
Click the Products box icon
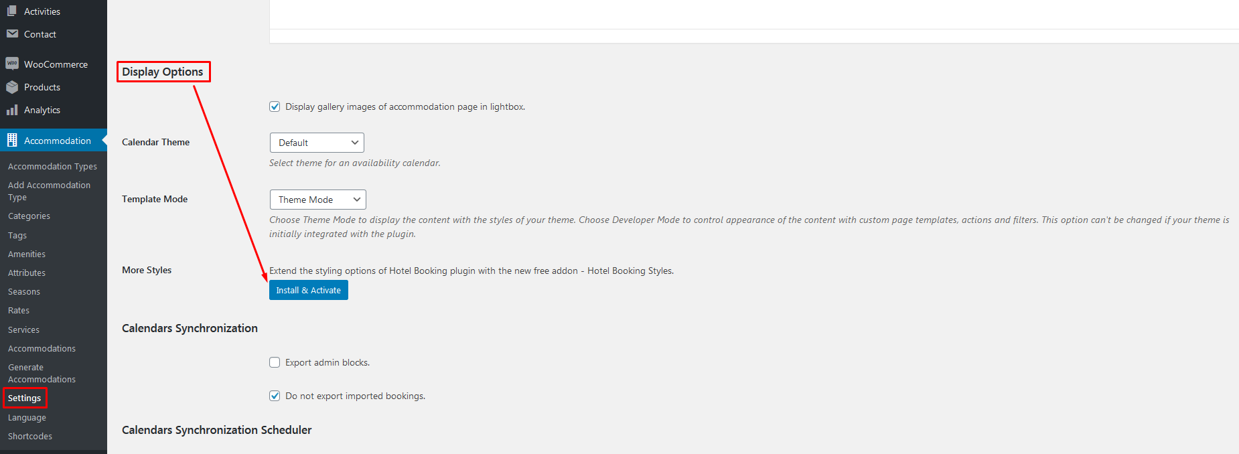[x=12, y=87]
